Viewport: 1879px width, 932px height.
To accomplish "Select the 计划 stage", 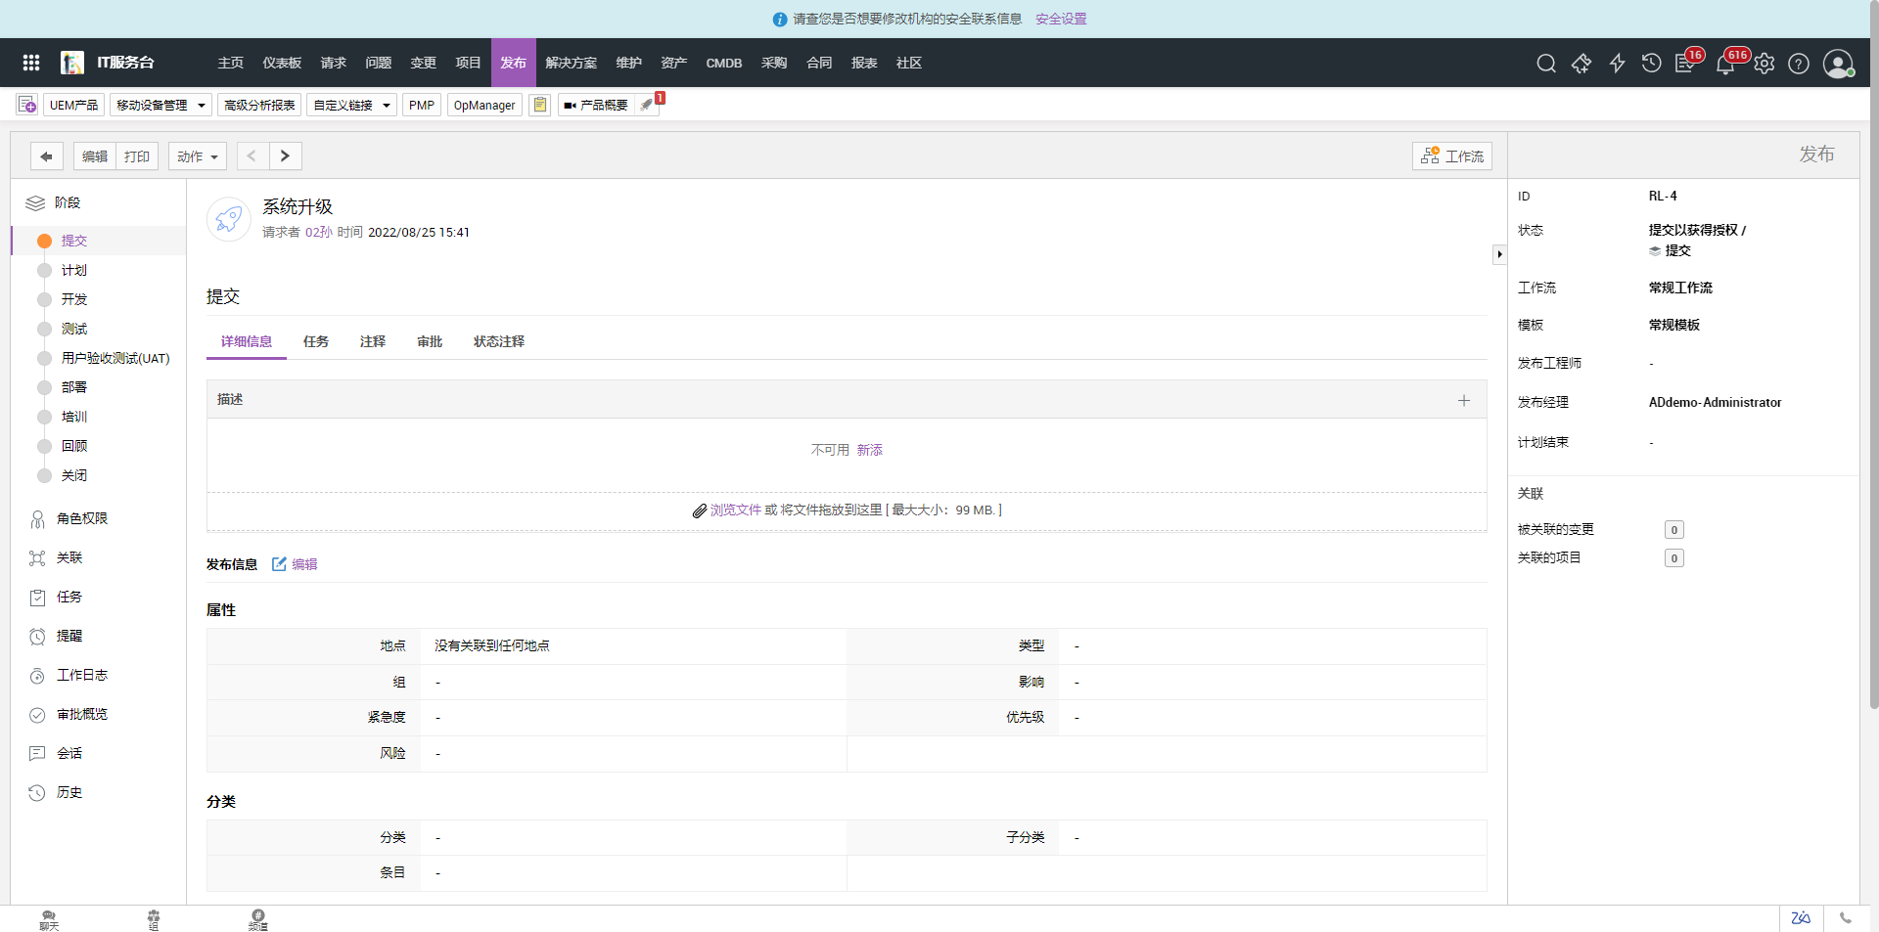I will point(74,270).
